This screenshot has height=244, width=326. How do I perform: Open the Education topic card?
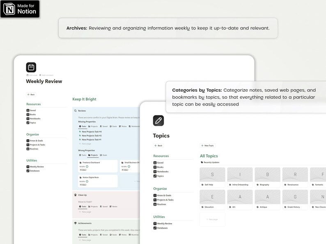212,200
